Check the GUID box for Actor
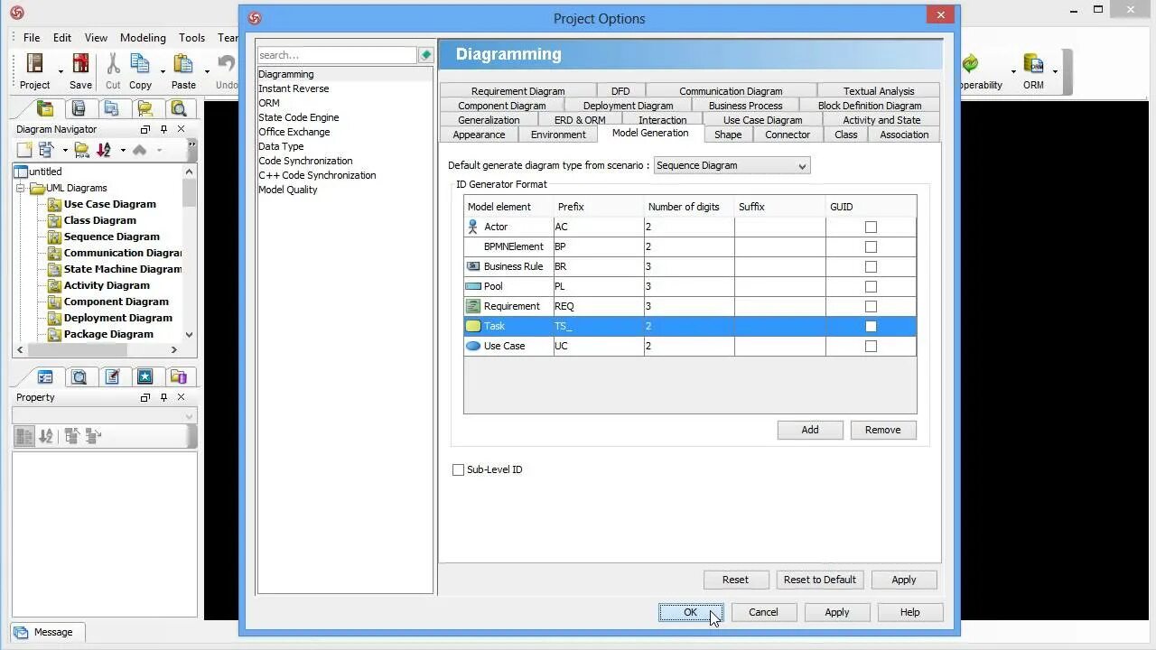 pos(871,227)
